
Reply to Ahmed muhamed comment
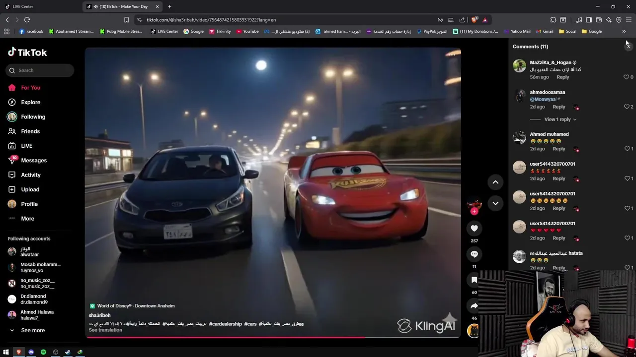coord(559,149)
